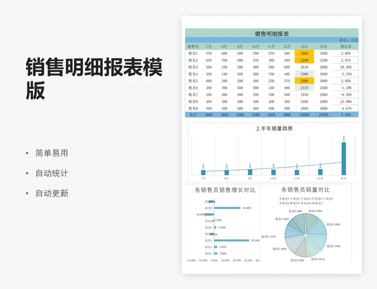Click the pie label 姓名6, 2470
The width and height of the screenshot is (377, 289).
[268, 237]
